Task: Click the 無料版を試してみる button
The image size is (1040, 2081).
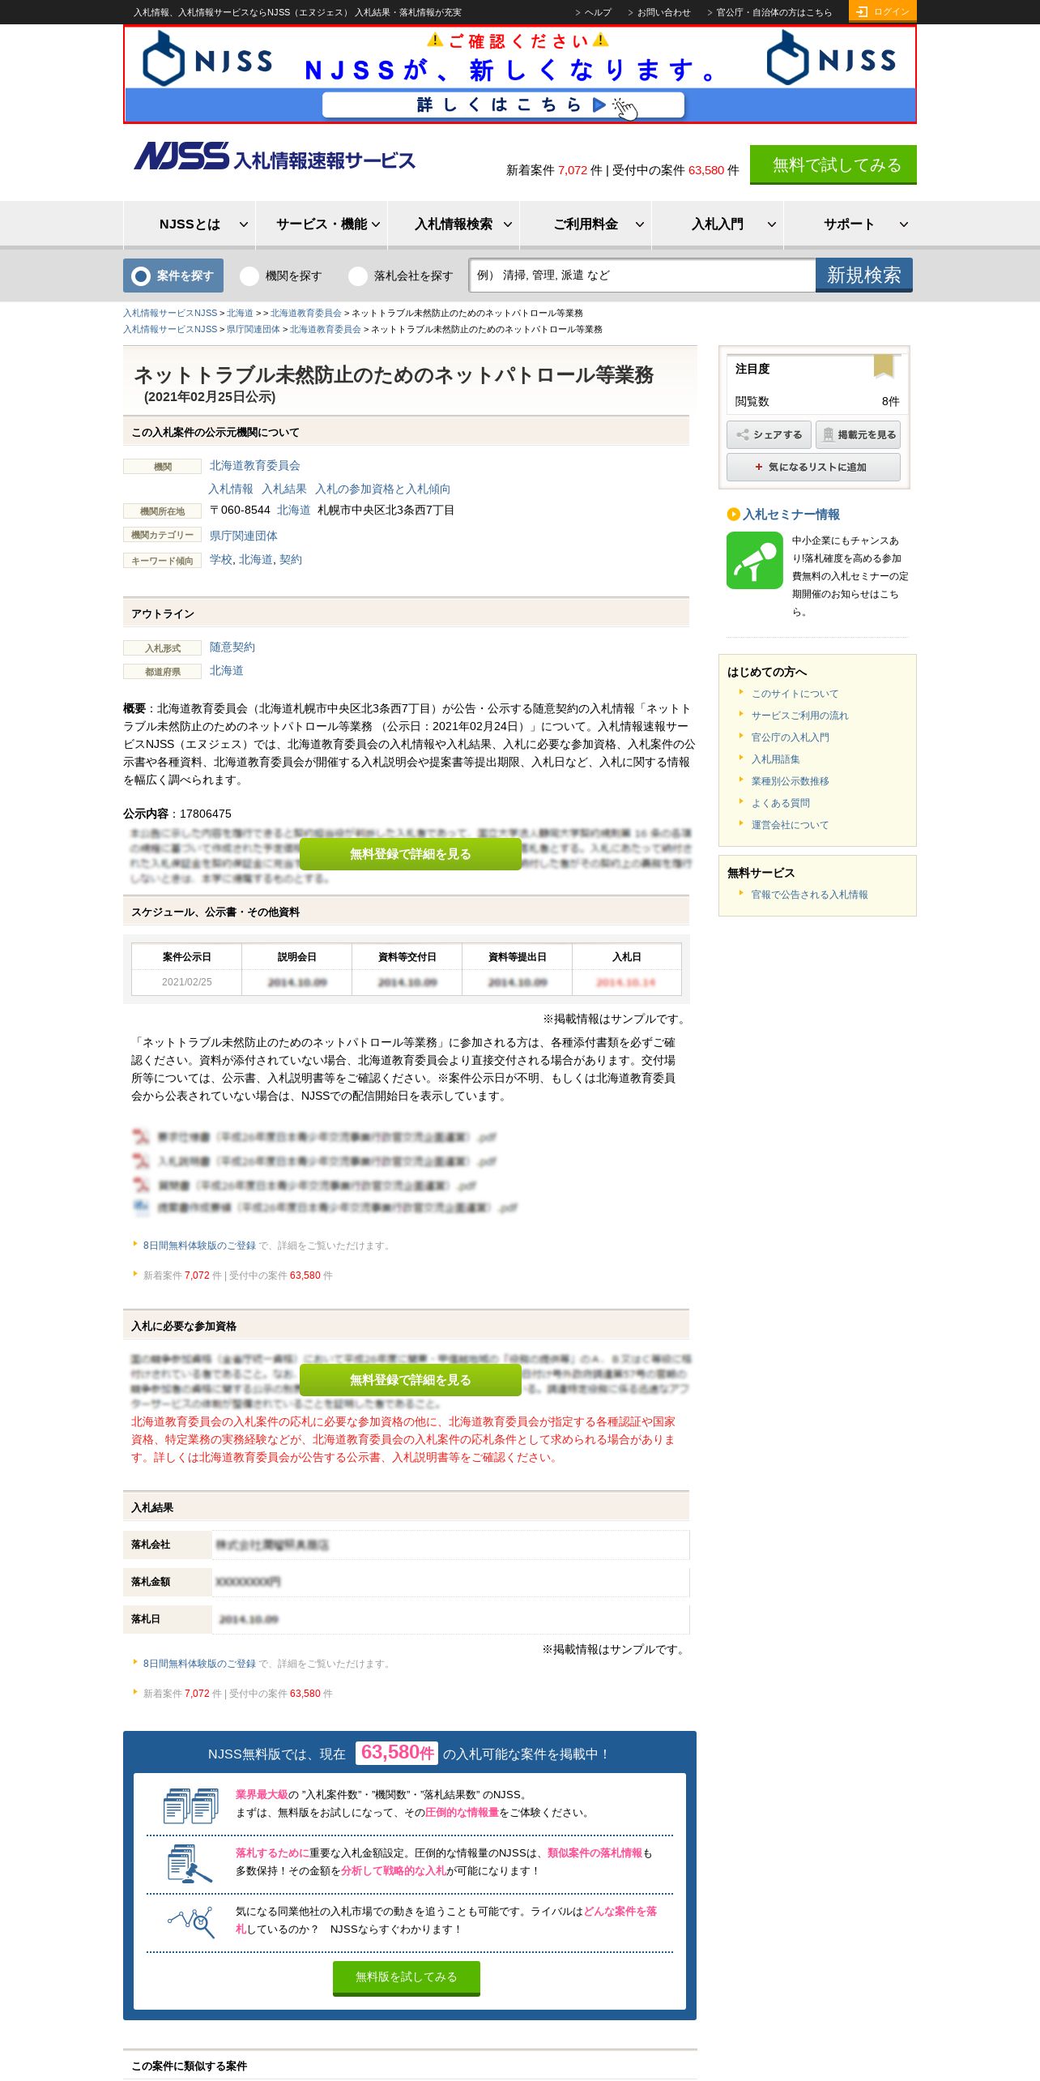Action: [x=407, y=1978]
